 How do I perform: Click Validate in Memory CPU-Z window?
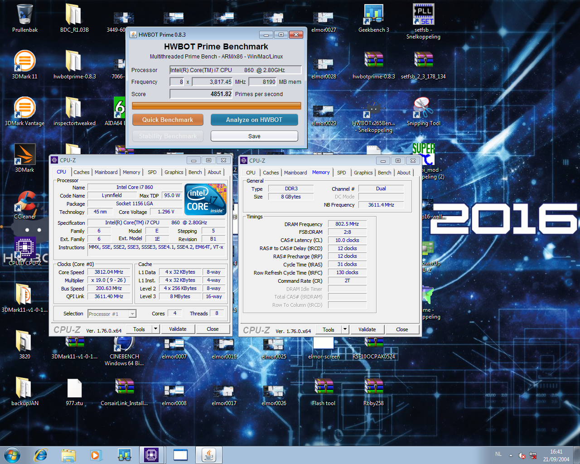click(367, 329)
